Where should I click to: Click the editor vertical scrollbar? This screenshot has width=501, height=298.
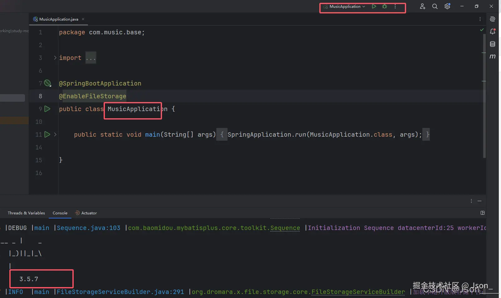coord(484,95)
